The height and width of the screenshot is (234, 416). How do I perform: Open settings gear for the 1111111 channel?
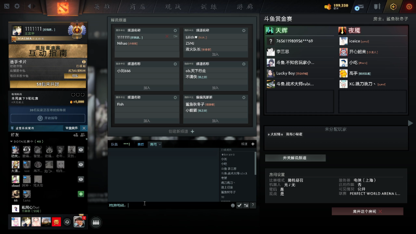click(x=175, y=31)
